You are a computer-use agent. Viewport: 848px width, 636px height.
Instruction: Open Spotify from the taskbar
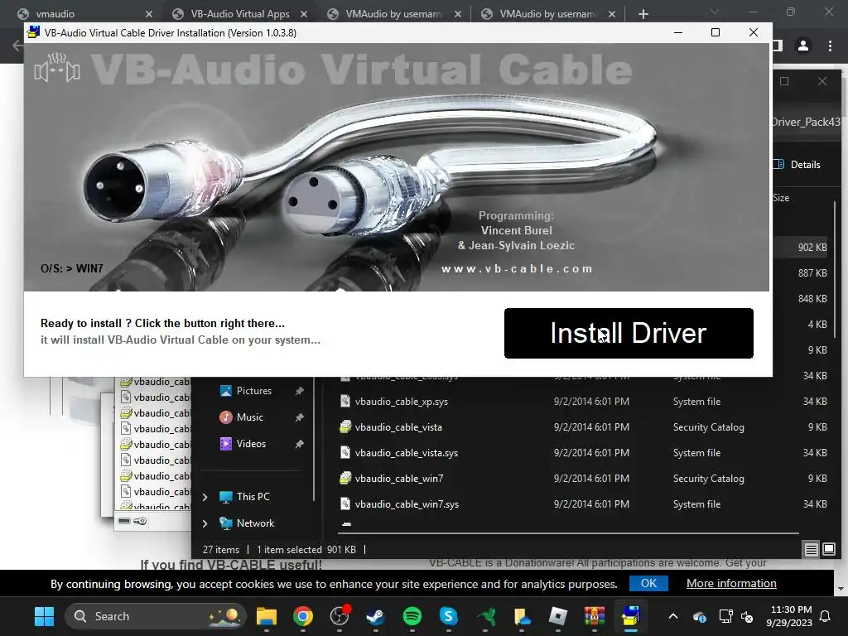pos(412,616)
